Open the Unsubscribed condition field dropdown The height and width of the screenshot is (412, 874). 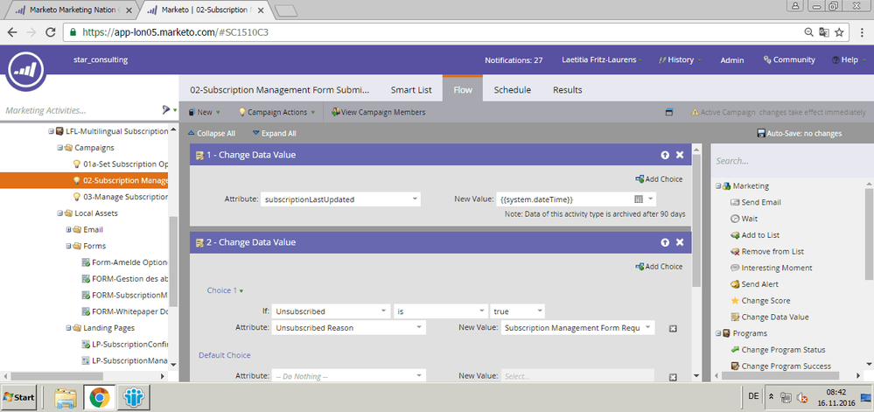pyautogui.click(x=384, y=311)
